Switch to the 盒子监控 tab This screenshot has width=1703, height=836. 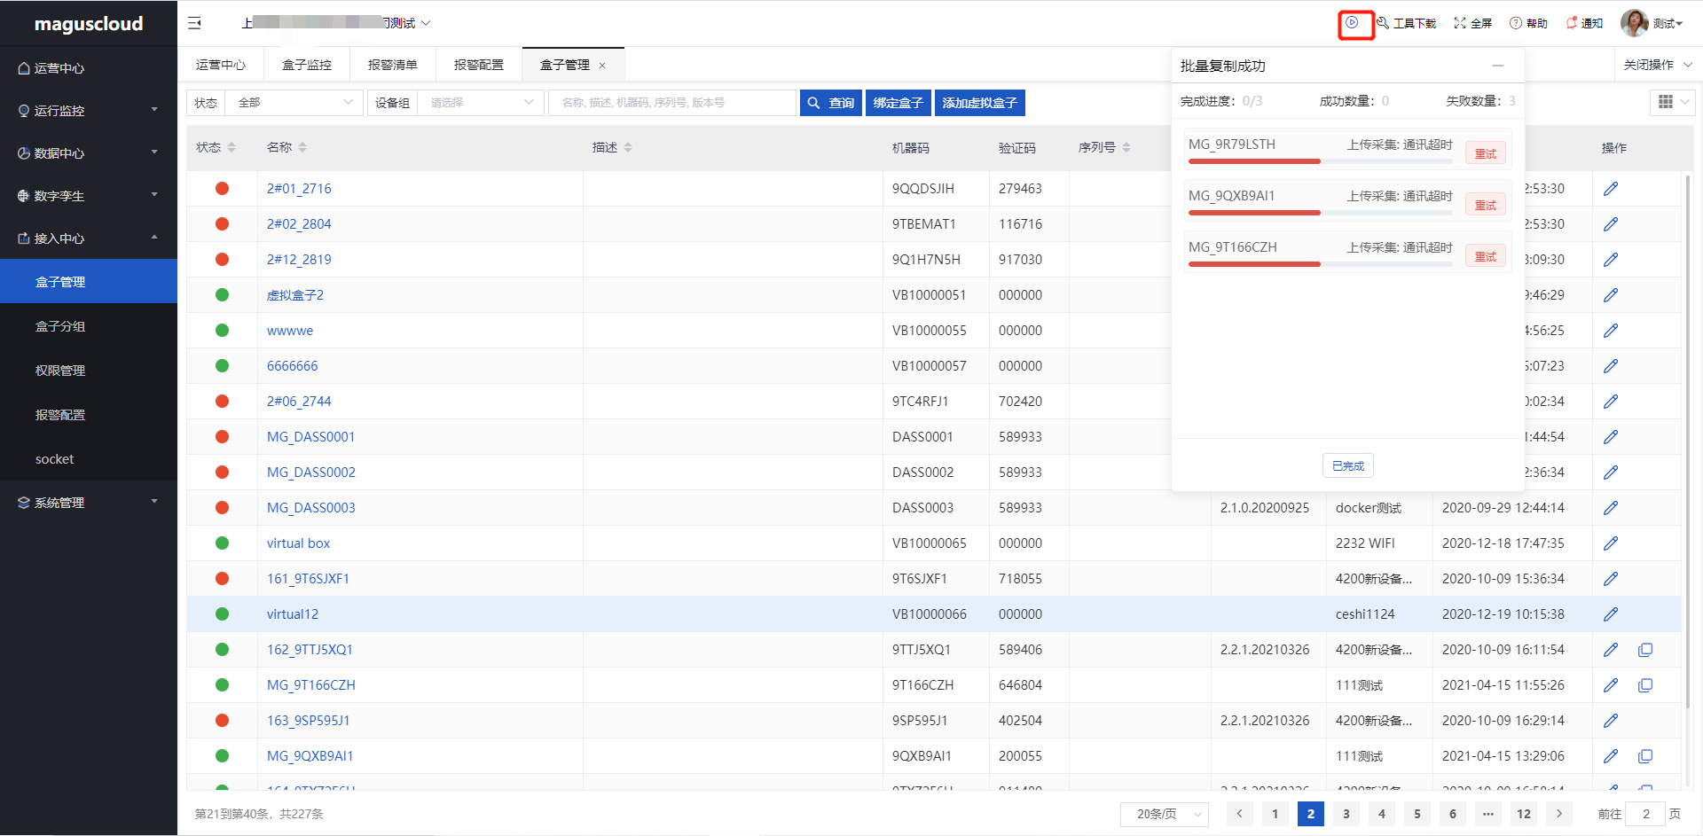coord(307,65)
